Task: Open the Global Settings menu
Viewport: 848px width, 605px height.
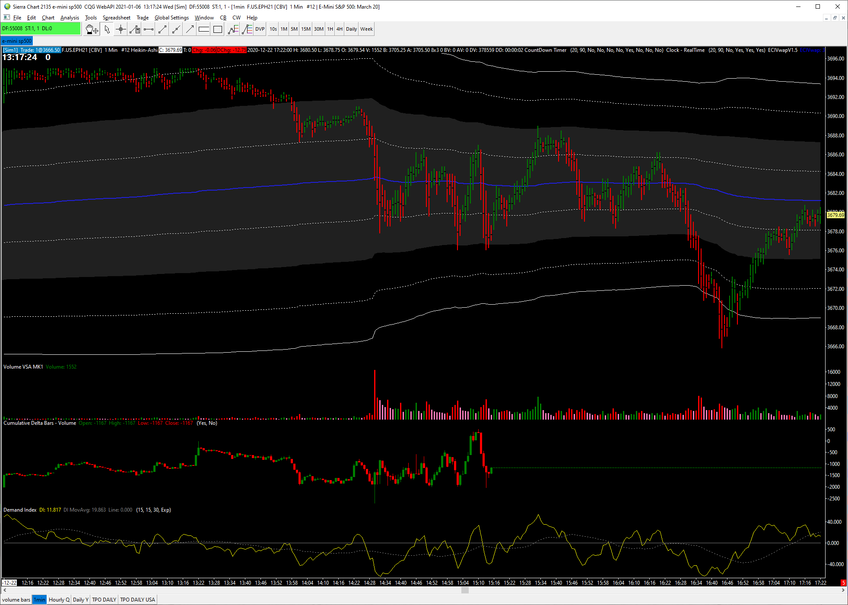Action: click(x=172, y=18)
